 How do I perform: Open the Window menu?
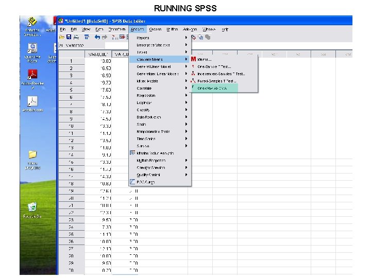pos(209,29)
